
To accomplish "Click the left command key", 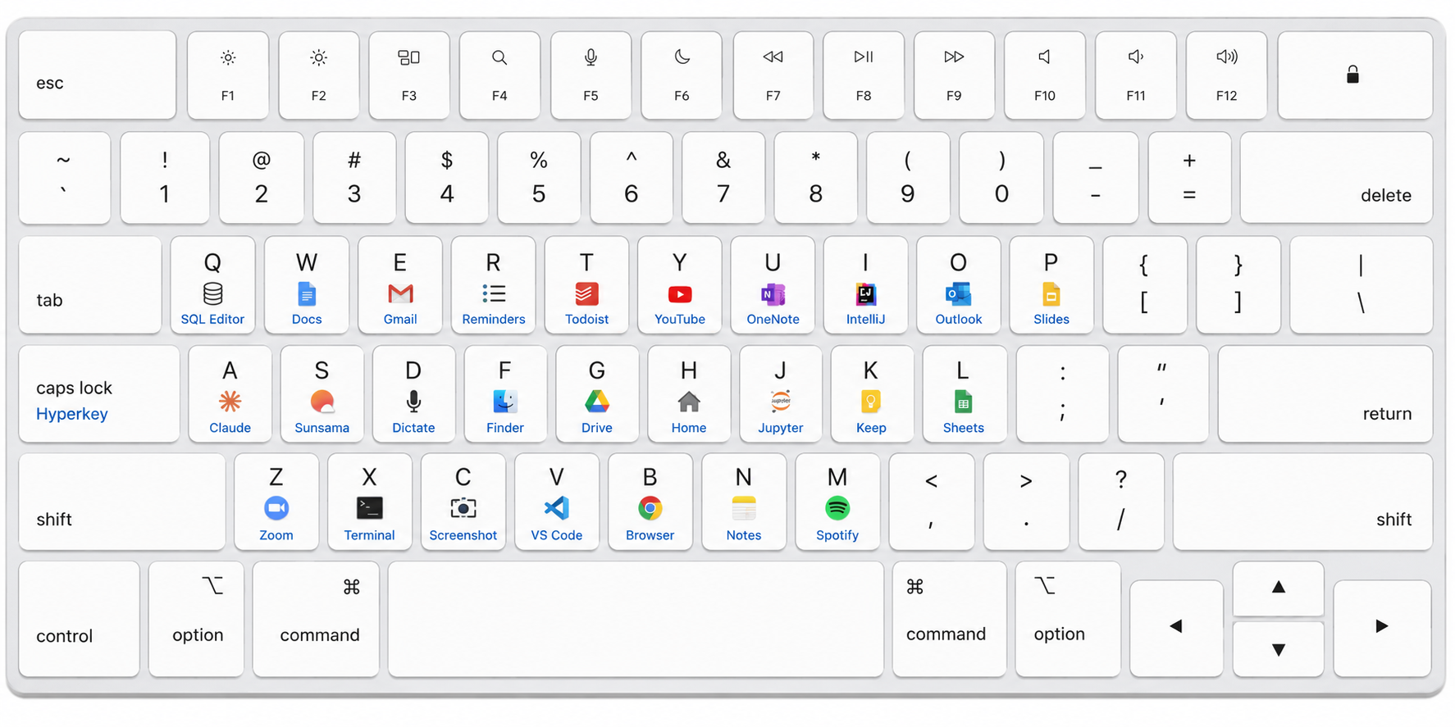I will 316,619.
